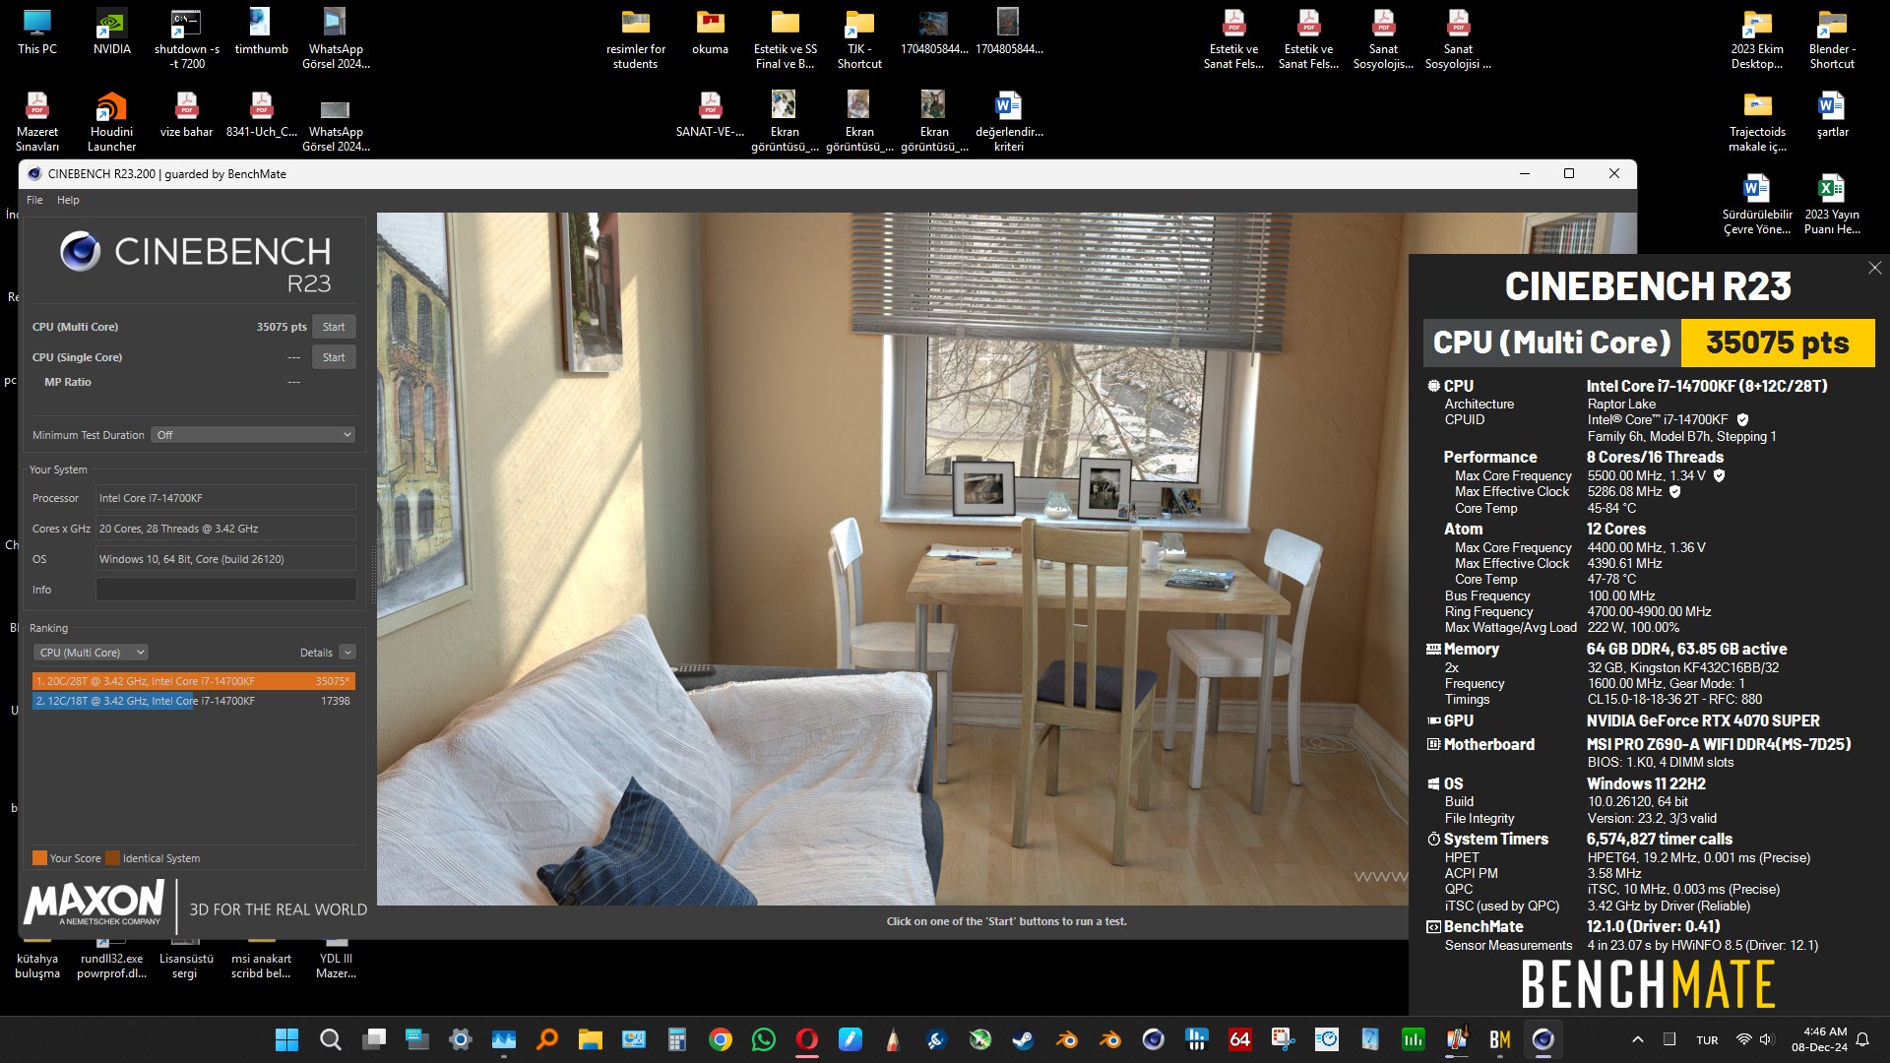Open the NVIDIA desktop shortcut
The height and width of the screenshot is (1063, 1890).
(111, 31)
